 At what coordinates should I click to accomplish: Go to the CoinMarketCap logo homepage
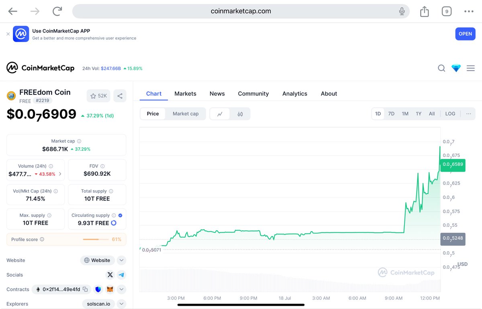point(40,68)
